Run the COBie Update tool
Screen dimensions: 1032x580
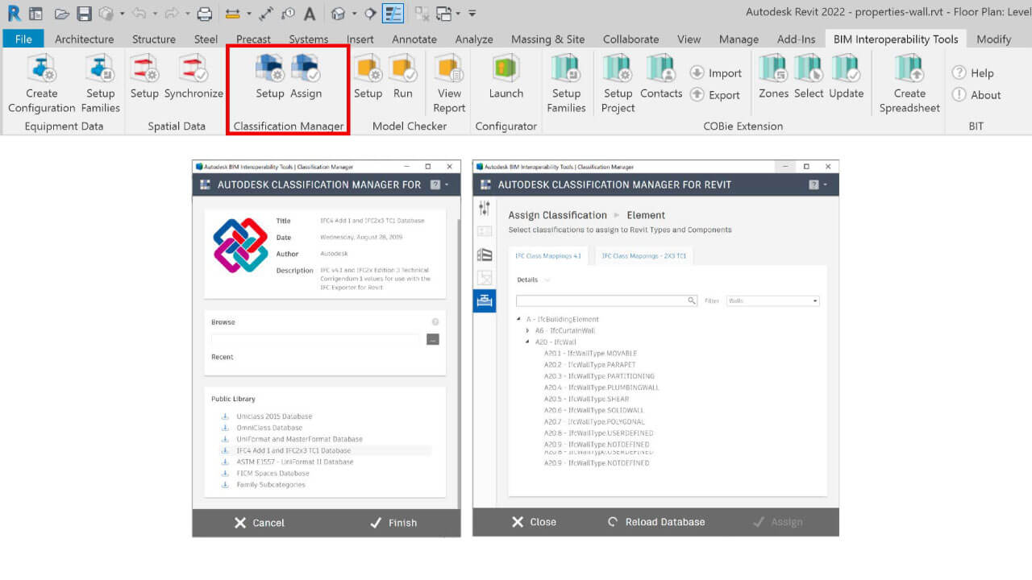pos(847,77)
